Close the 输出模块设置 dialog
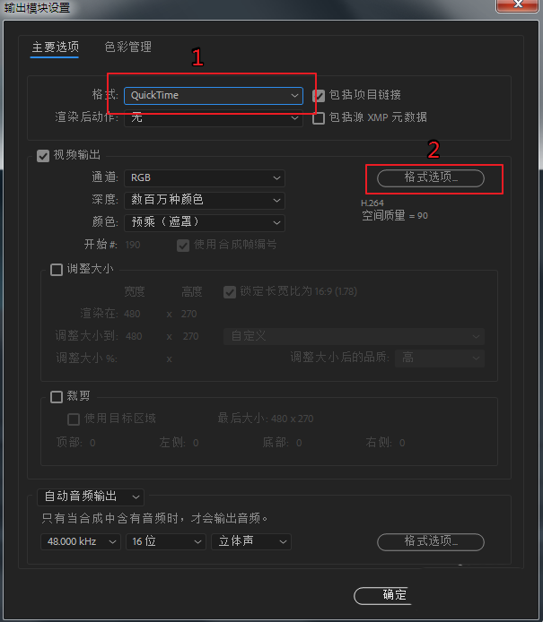 (x=518, y=5)
